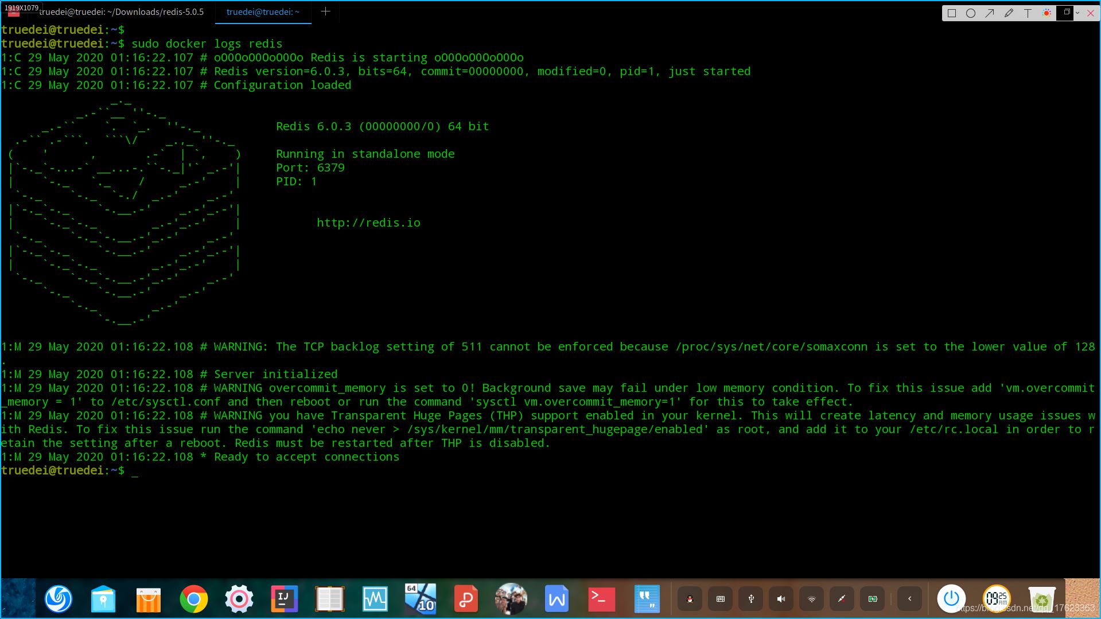This screenshot has height=619, width=1101.
Task: Collapse the system tray arrow
Action: coord(909,599)
